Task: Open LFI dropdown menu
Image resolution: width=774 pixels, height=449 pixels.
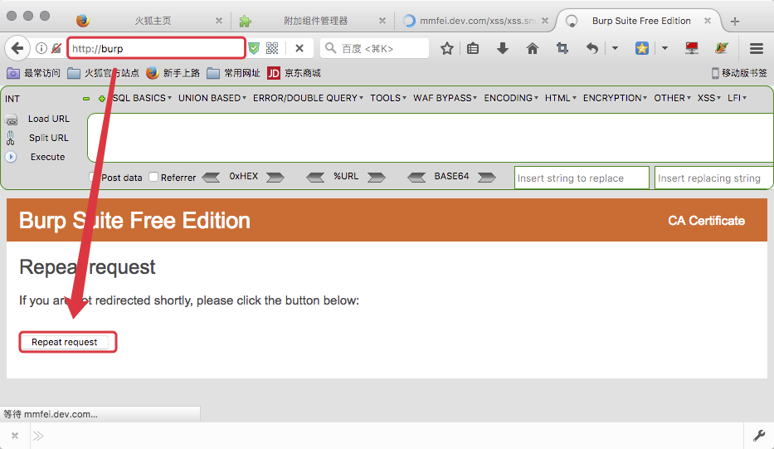Action: click(737, 98)
